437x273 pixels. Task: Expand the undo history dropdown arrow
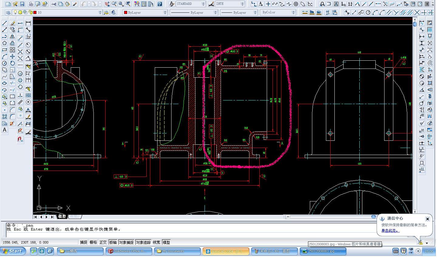(89, 4)
